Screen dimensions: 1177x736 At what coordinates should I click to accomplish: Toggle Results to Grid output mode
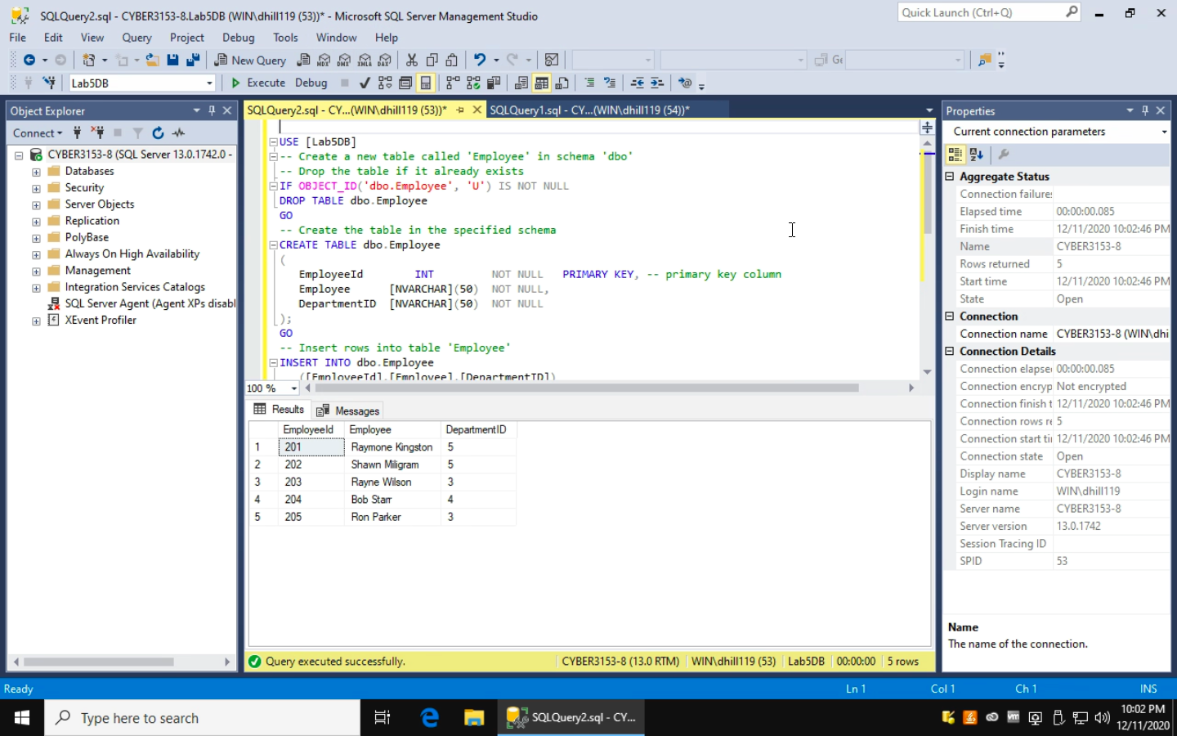(x=541, y=83)
